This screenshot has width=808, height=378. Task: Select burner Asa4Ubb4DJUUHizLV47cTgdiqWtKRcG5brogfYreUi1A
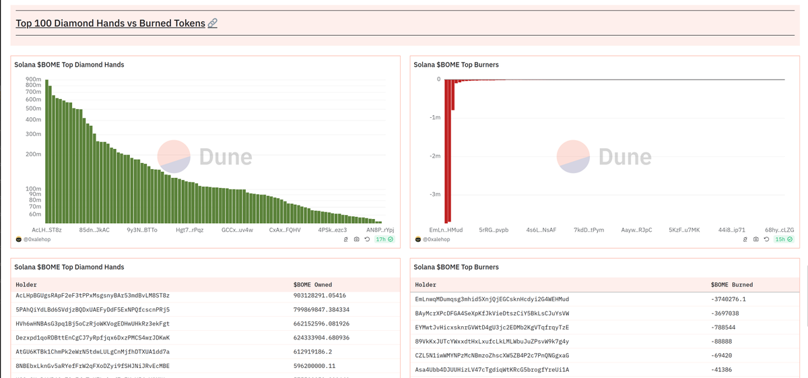tap(492, 370)
